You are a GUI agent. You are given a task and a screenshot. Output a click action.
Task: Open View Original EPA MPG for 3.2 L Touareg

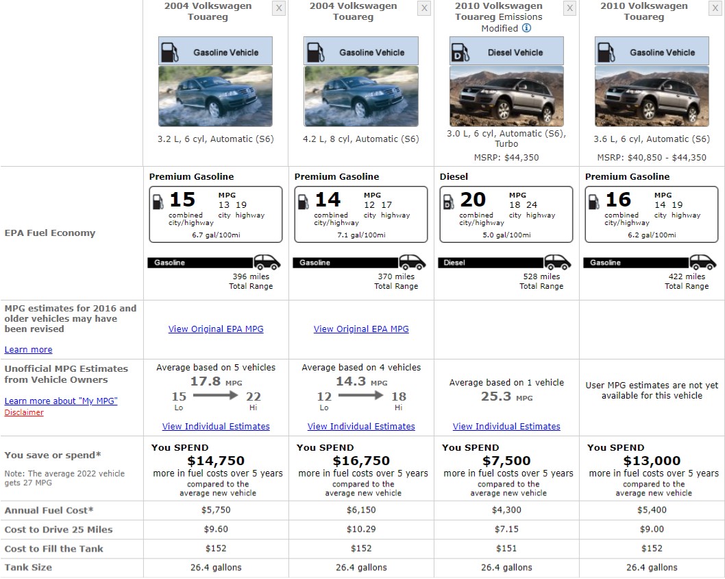216,329
